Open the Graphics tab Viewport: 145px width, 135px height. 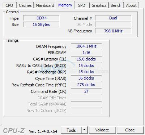99,5
